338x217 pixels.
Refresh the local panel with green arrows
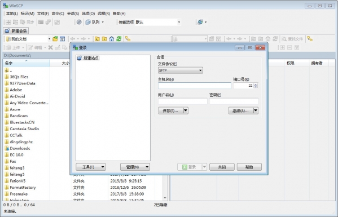118,39
